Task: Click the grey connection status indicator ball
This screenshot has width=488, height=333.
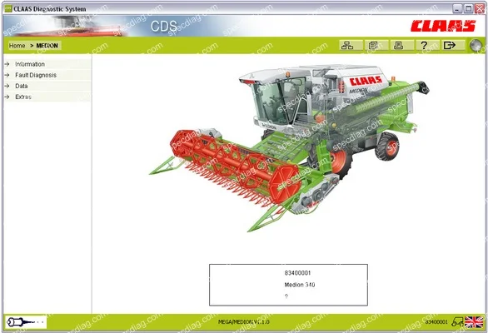Action: pos(476,46)
